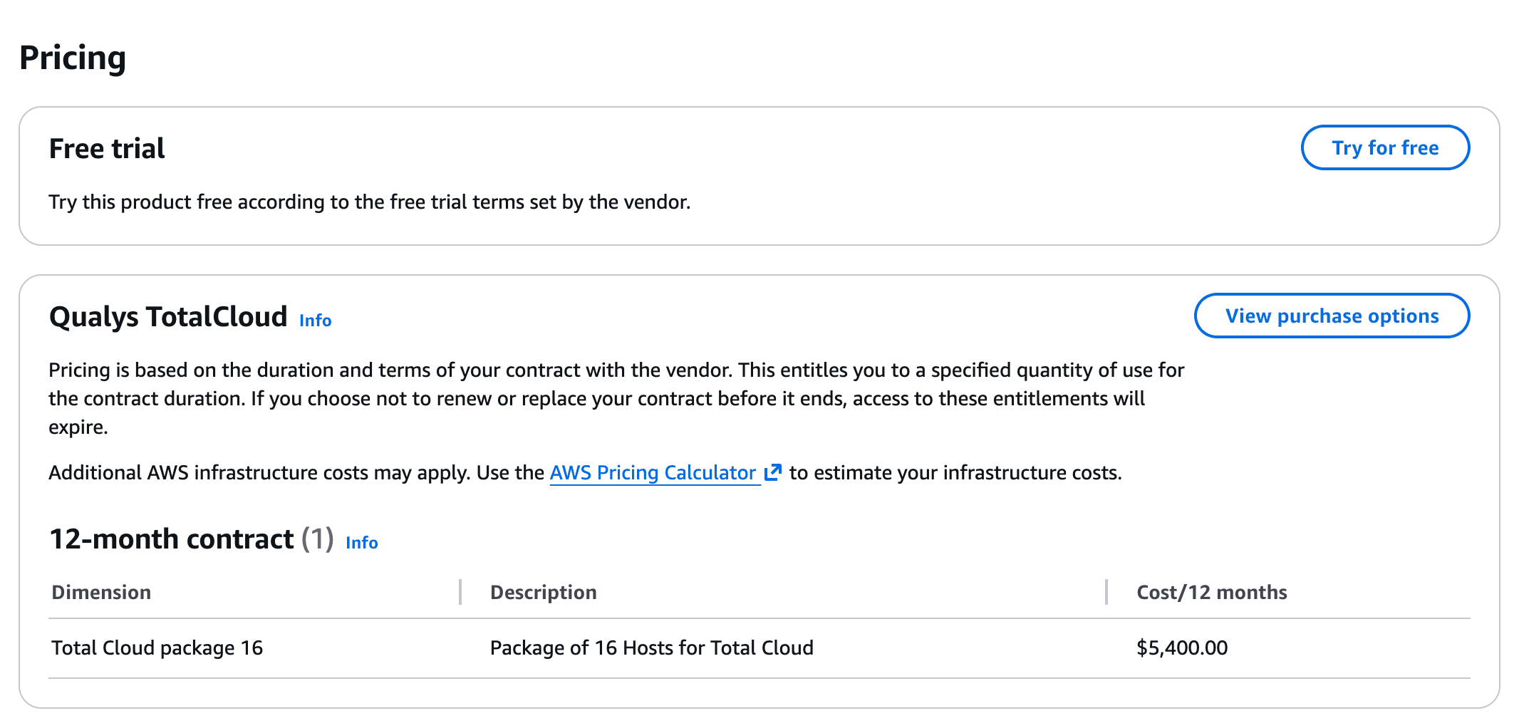The image size is (1519, 728).
Task: Open the Info link beside 12-month contract
Action: coord(361,543)
